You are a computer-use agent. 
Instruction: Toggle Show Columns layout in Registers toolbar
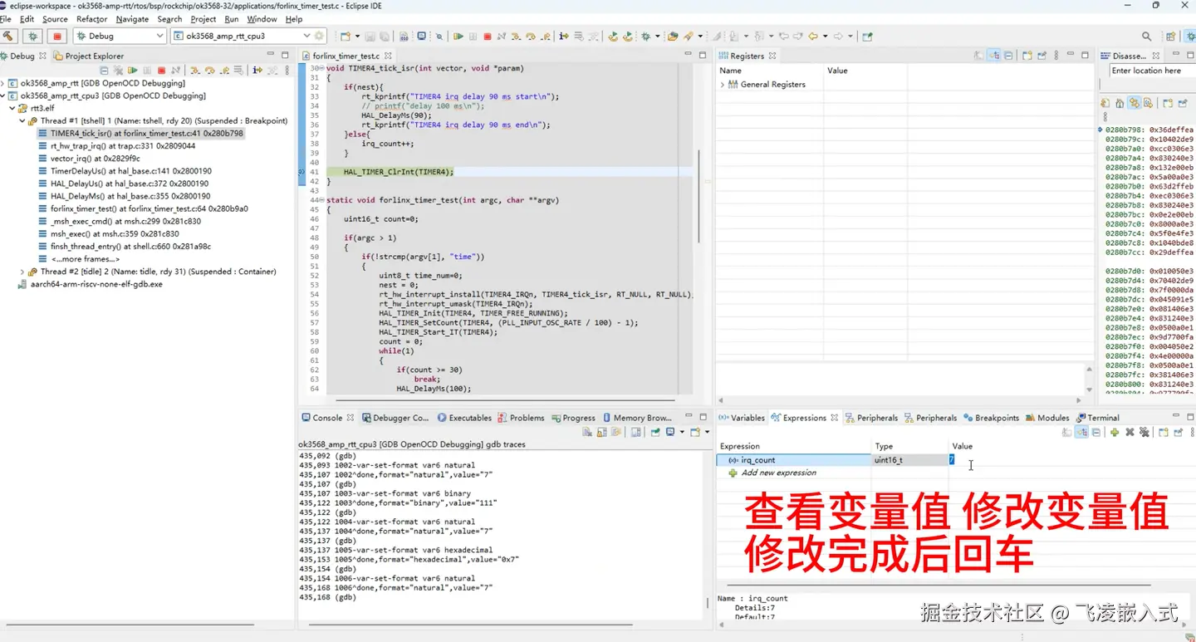[994, 56]
